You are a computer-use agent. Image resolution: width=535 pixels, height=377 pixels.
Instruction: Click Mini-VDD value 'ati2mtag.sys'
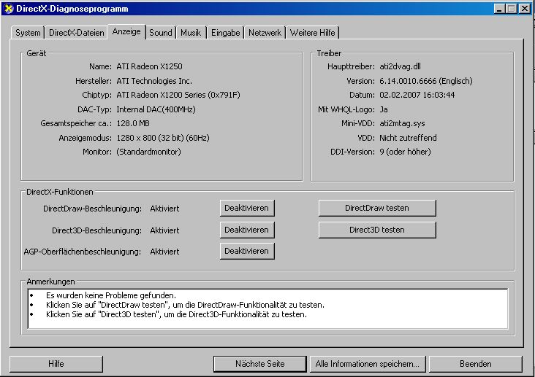402,123
